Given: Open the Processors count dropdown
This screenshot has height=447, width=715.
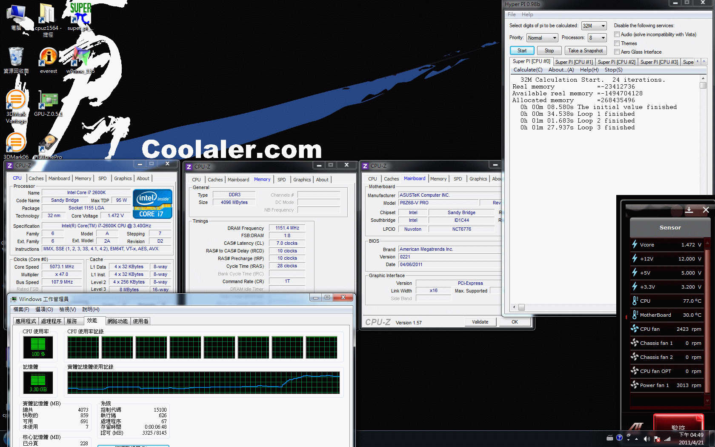Looking at the screenshot, I should point(597,38).
